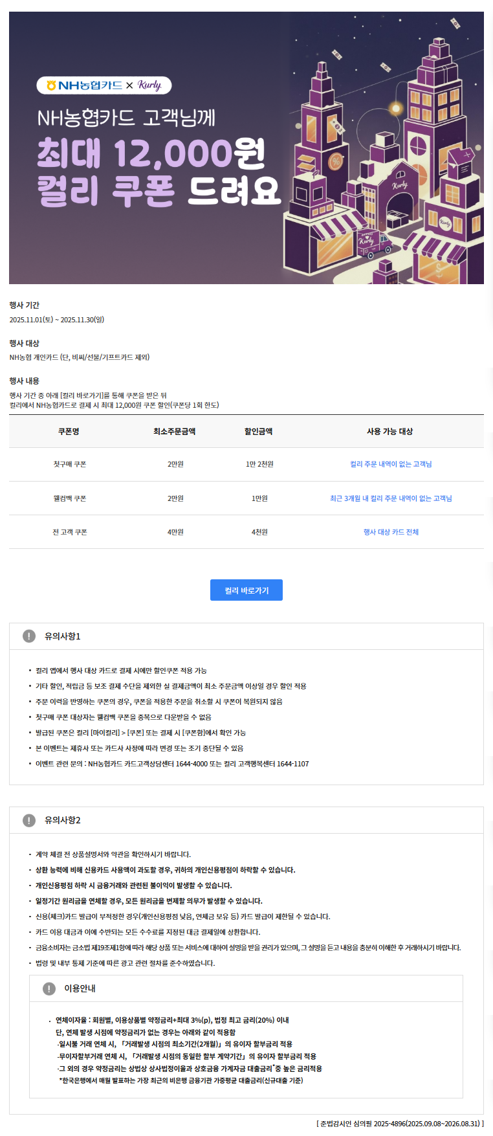Click the exclamation icon beside 유의사항1
Viewport: 493px width, 1136px height.
[29, 636]
